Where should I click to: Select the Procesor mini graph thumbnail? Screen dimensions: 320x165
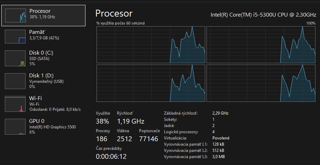[16, 16]
